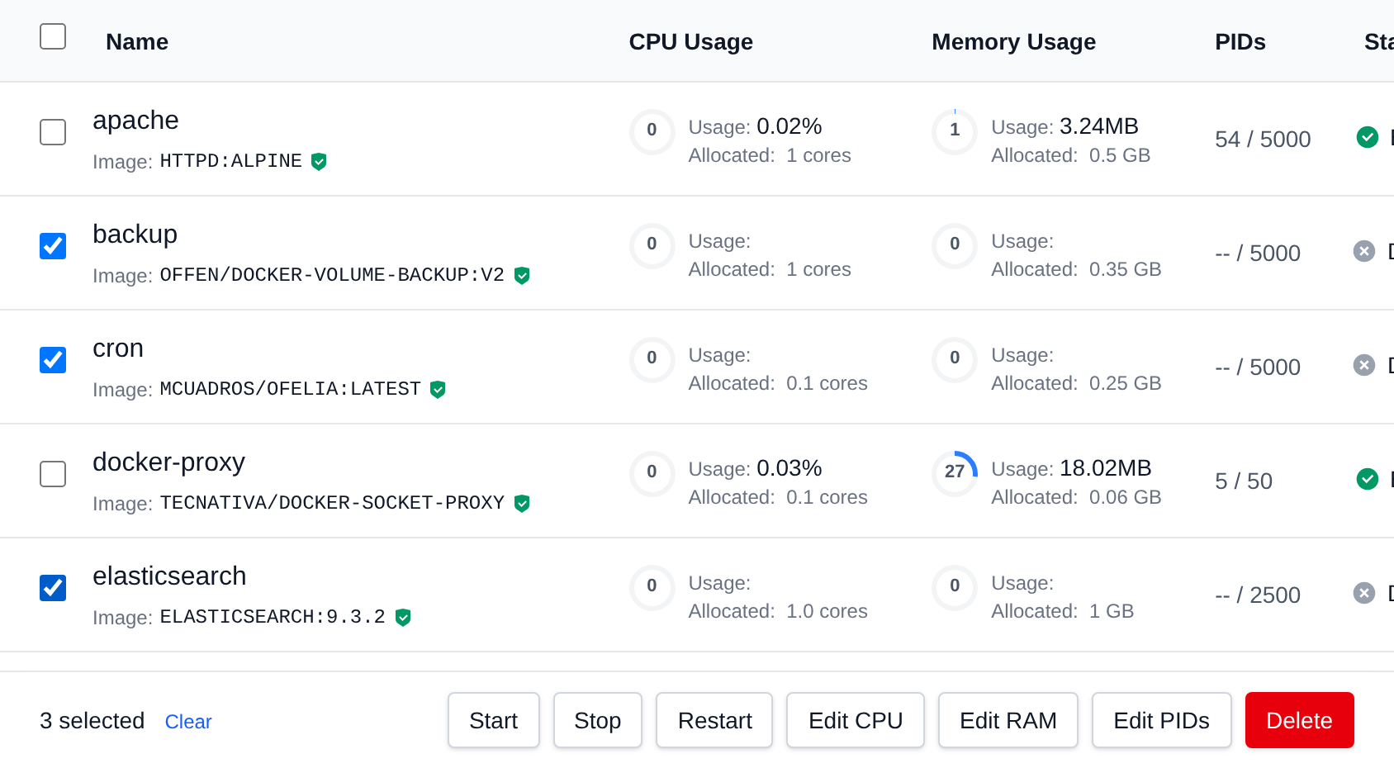Check the apache container checkbox
Screen dimensions: 1394x768
pos(53,132)
